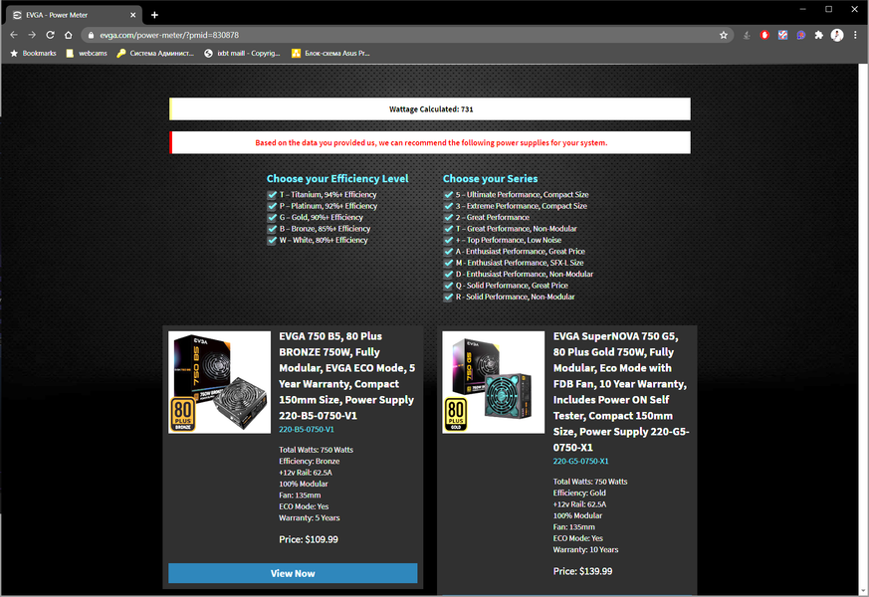Screen dimensions: 869x597
Task: Close the EVGA Power Meter tab
Action: tap(133, 15)
